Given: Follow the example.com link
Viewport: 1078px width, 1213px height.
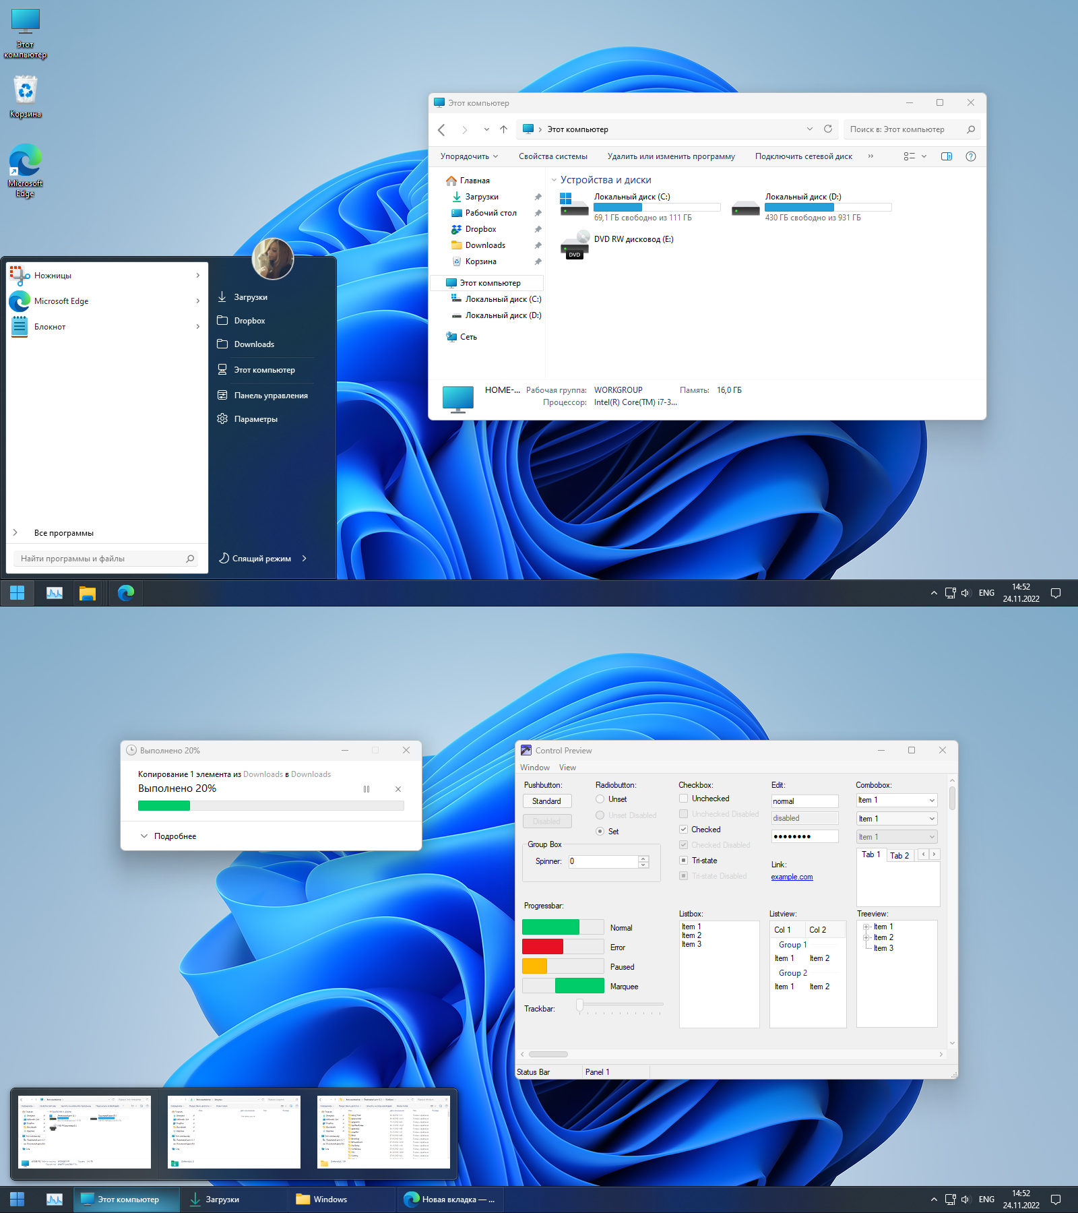Looking at the screenshot, I should pos(792,877).
